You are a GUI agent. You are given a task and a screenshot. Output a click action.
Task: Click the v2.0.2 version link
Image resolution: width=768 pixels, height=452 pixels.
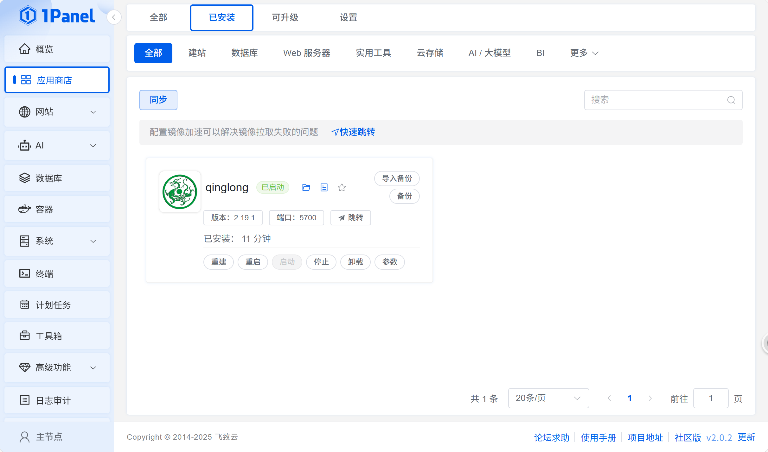pos(719,437)
